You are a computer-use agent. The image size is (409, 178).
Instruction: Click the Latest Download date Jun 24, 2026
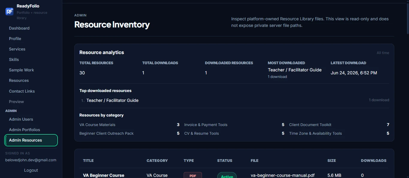(x=354, y=73)
